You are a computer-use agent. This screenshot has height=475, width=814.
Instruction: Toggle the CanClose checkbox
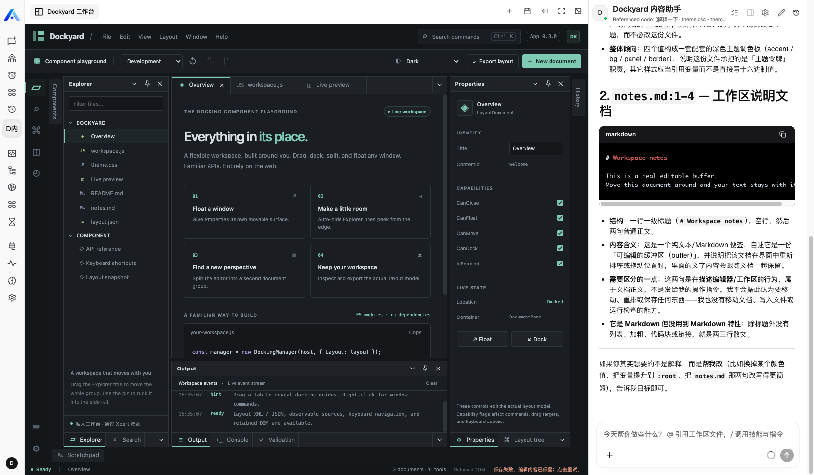560,203
